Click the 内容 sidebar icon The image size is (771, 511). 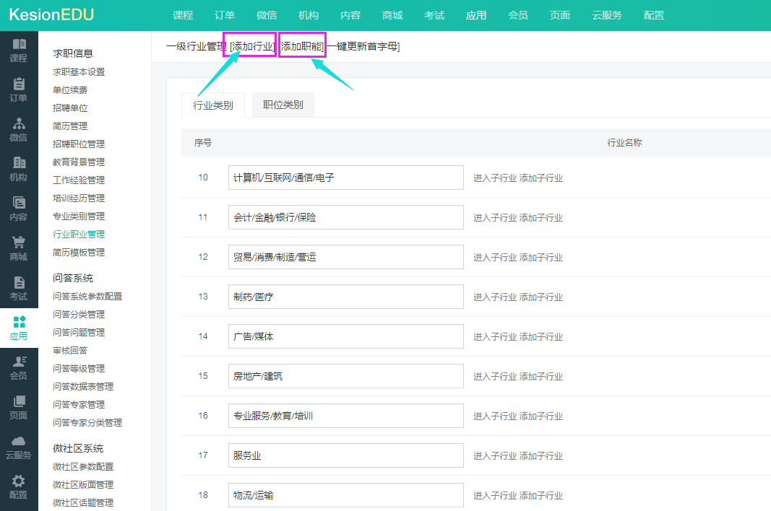point(19,204)
